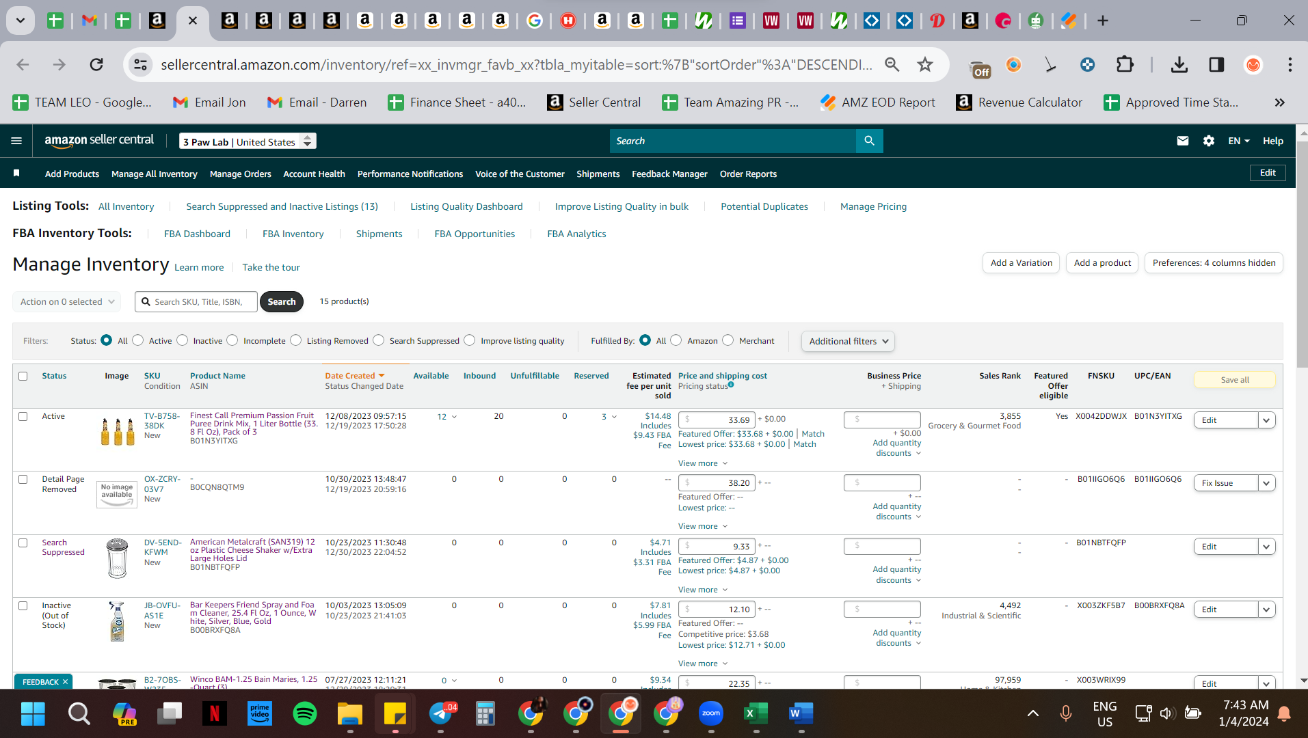1308x738 pixels.
Task: Open Preferences: 4 columns hidden
Action: [1214, 263]
